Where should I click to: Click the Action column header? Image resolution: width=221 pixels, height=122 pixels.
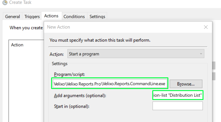tap(17, 45)
